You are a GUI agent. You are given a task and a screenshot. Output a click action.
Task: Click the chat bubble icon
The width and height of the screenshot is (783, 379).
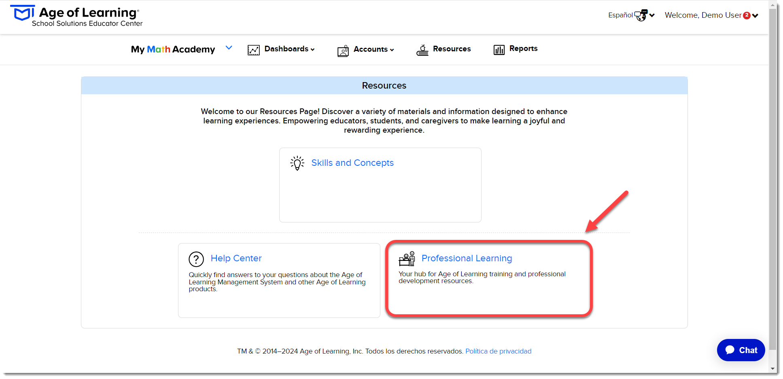pyautogui.click(x=730, y=350)
